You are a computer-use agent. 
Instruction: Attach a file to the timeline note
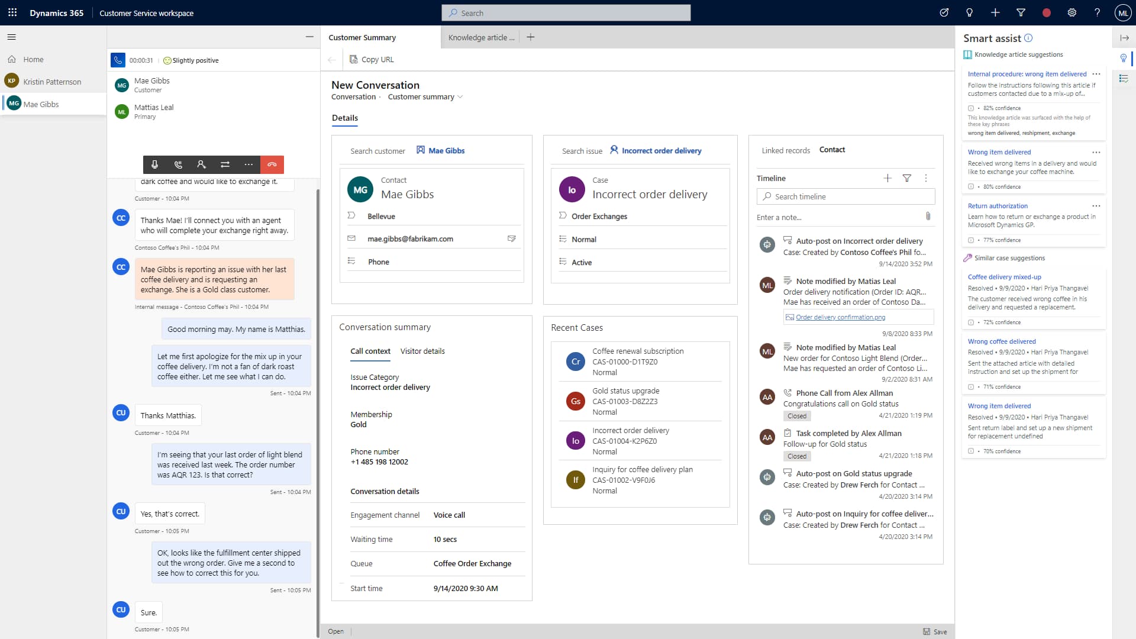coord(928,217)
